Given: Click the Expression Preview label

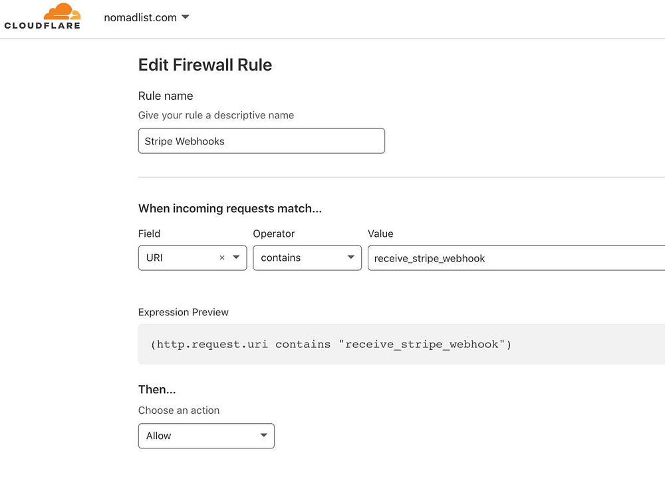Looking at the screenshot, I should pos(184,312).
